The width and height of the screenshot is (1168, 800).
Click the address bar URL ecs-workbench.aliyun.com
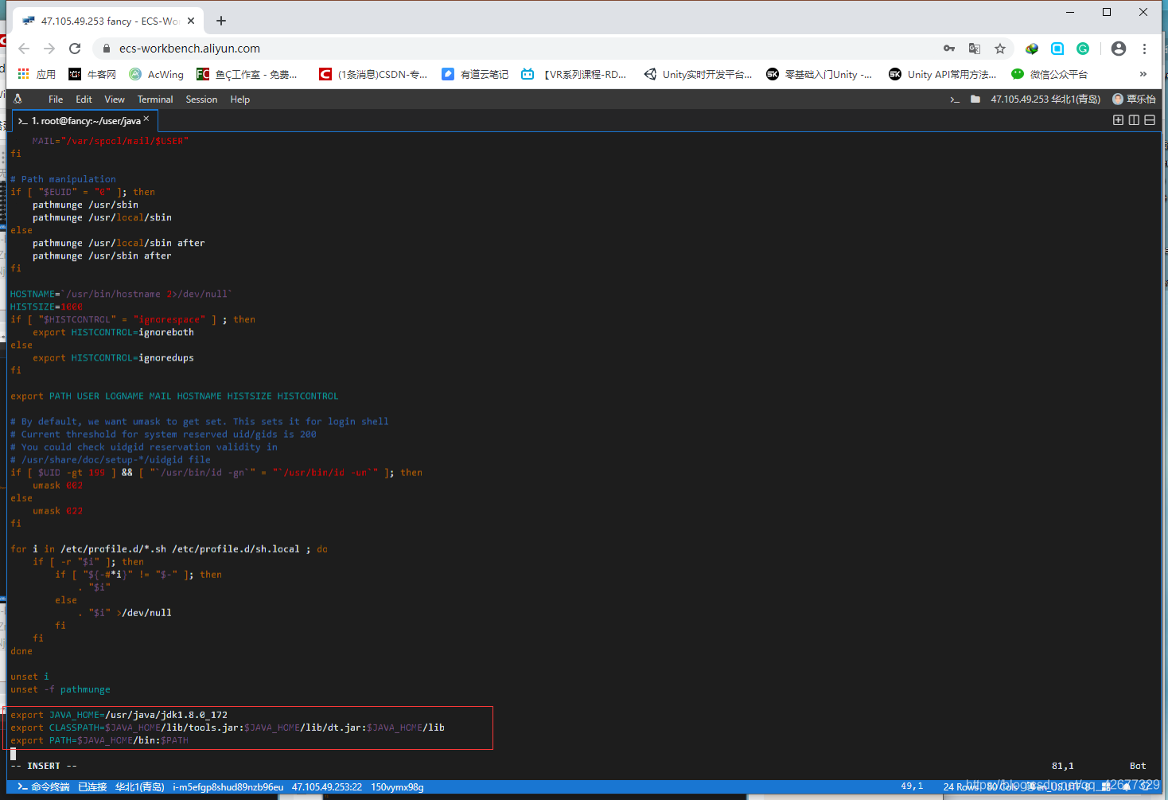tap(189, 49)
